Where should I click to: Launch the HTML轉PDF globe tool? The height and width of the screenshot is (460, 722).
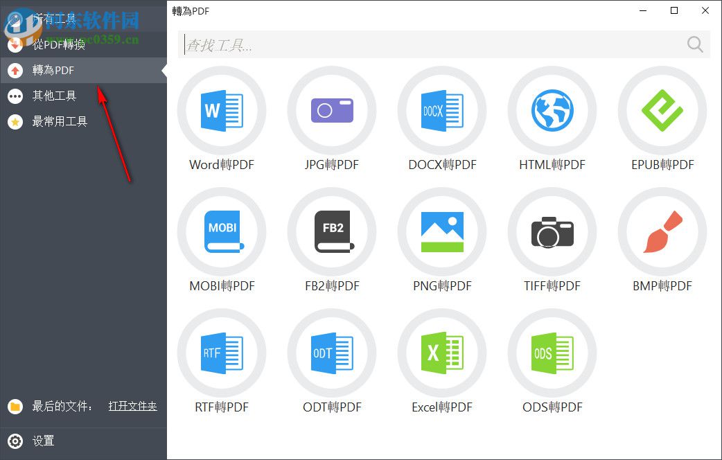[552, 111]
